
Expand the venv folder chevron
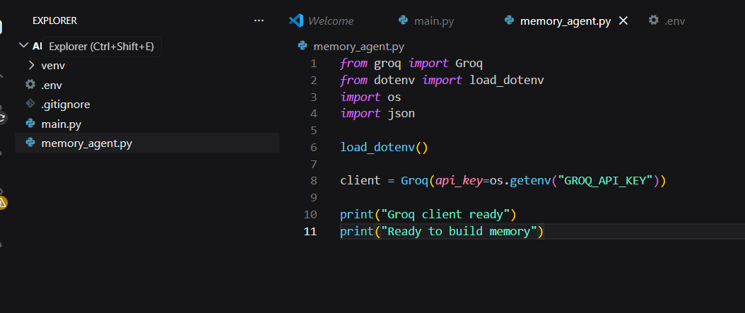pos(31,65)
